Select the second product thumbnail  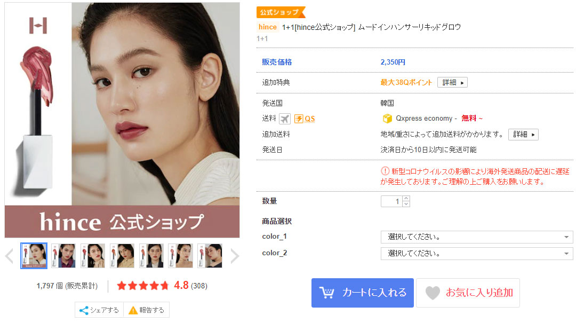click(x=63, y=256)
